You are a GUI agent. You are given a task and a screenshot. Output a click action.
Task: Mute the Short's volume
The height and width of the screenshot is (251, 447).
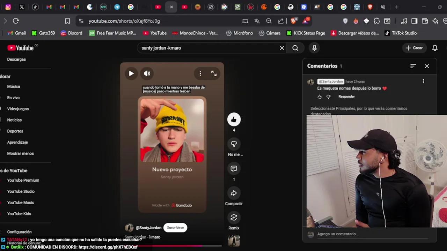pyautogui.click(x=147, y=73)
